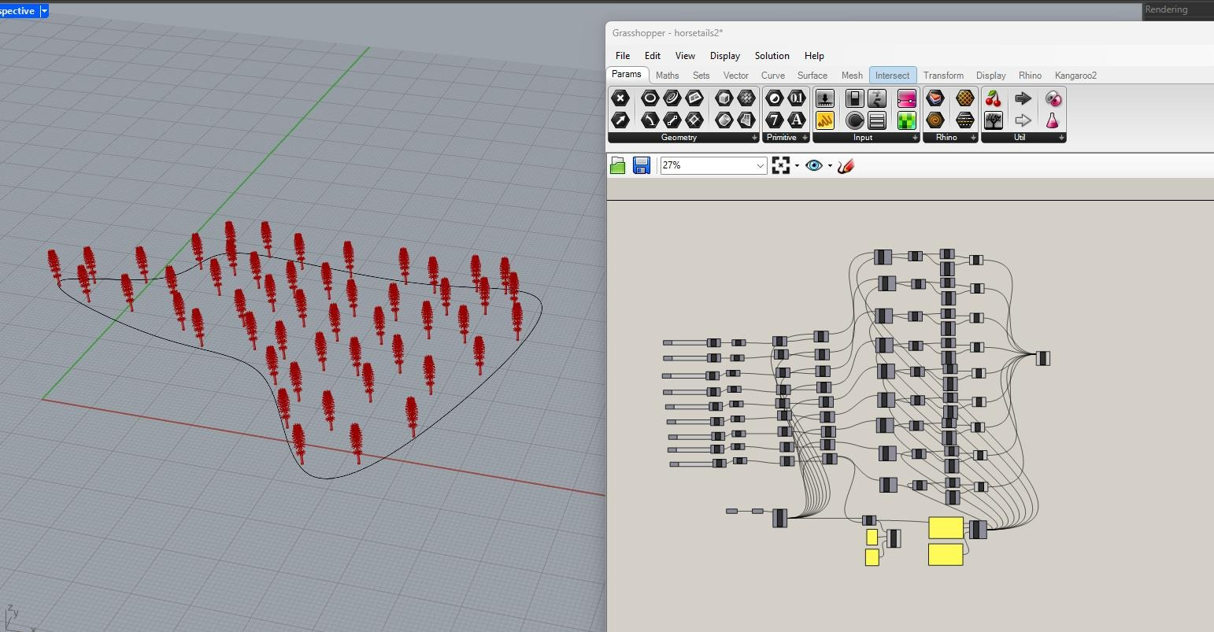Screen dimensions: 1214x632
Task: Add the Boolean Toggle input icon
Action: coord(855,98)
